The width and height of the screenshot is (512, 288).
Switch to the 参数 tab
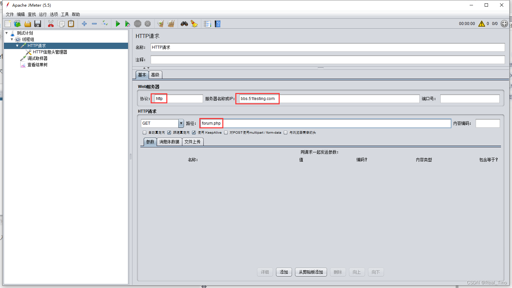click(150, 142)
